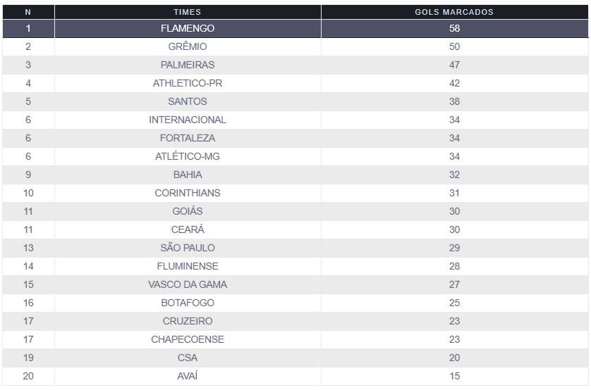This screenshot has height=390, width=591.
Task: Click the ATLÉTICO-MG team name
Action: (188, 156)
